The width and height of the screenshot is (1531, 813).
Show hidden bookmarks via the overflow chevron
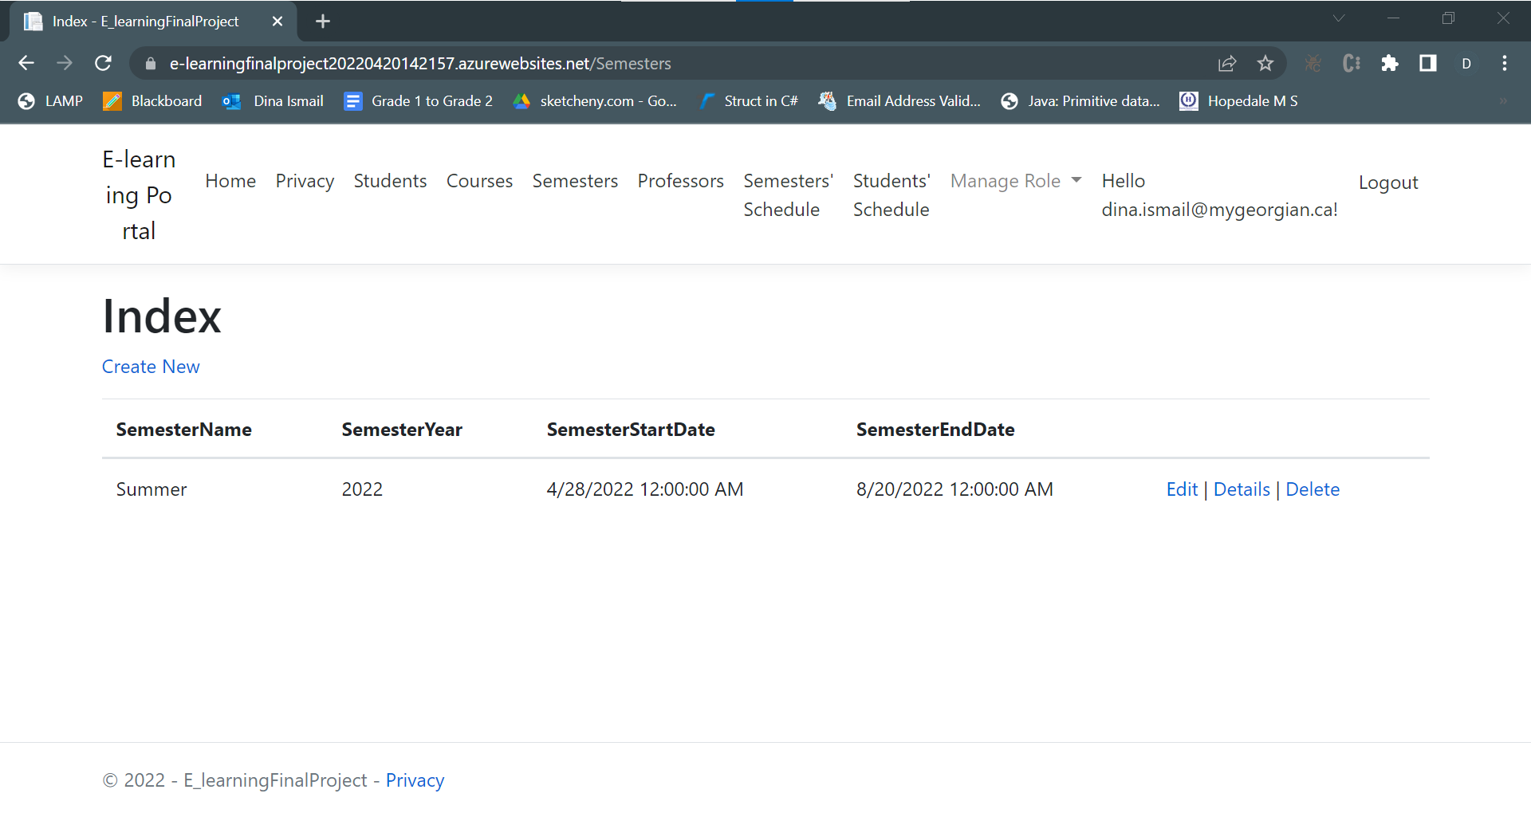click(1502, 100)
